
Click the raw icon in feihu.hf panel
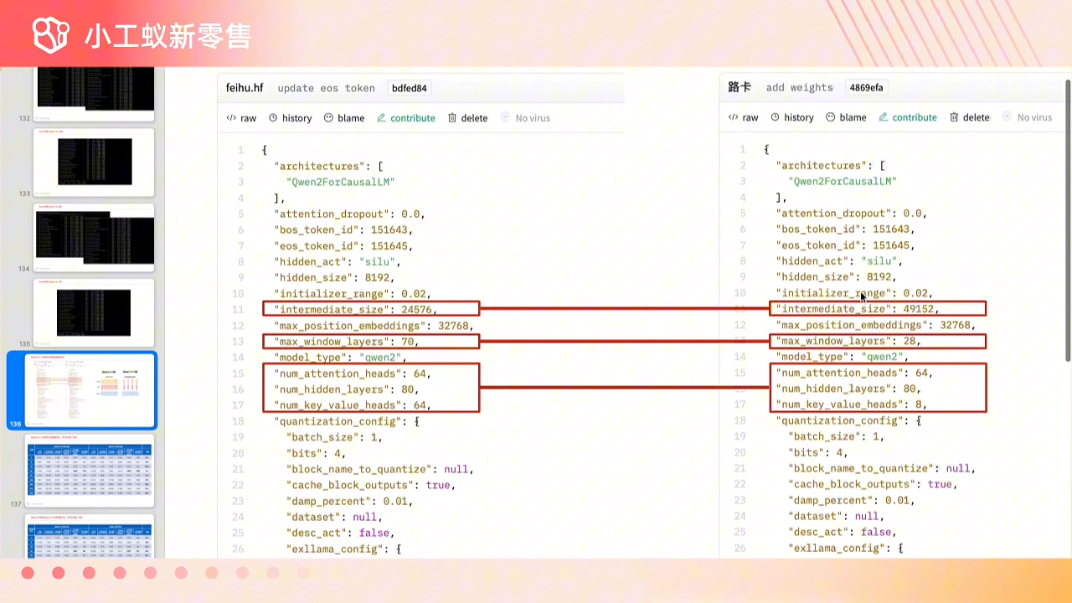pyautogui.click(x=231, y=118)
